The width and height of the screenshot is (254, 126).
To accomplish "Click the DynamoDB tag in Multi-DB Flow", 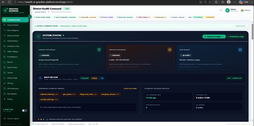I will tap(84, 78).
